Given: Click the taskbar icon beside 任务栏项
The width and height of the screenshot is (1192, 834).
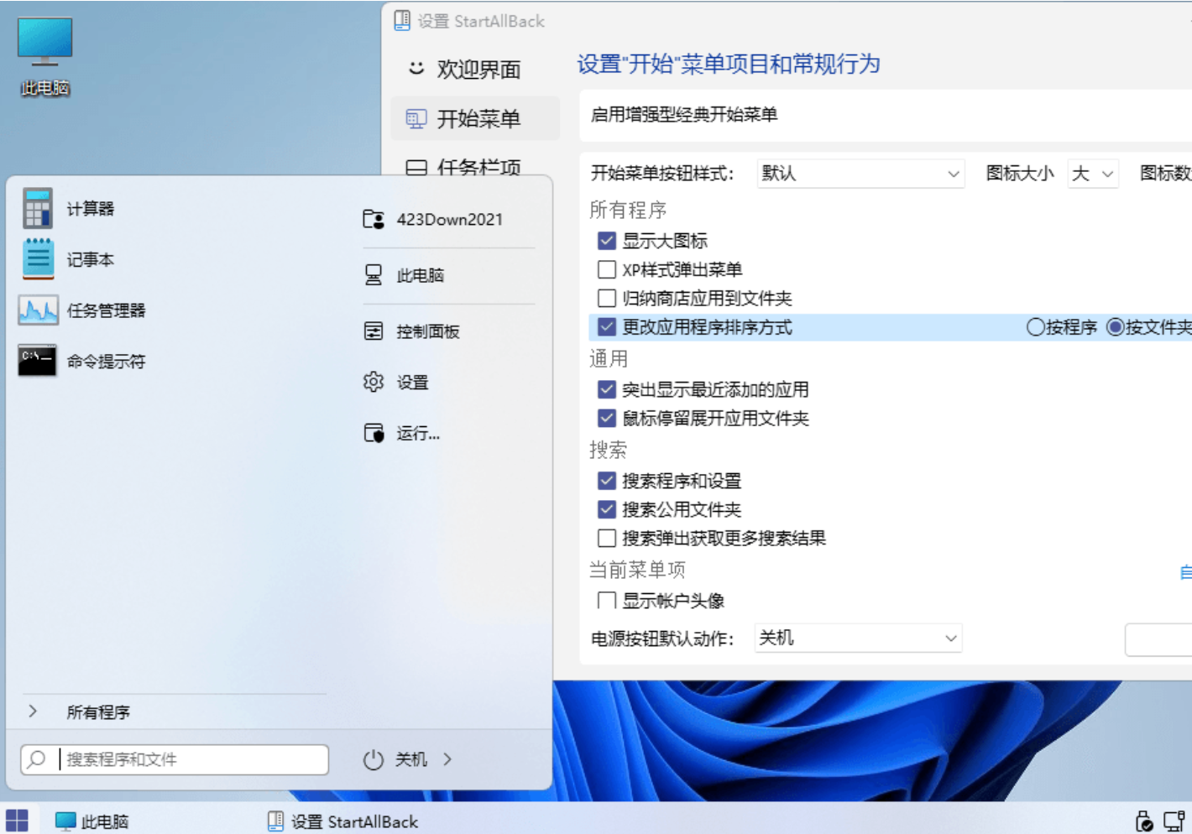Looking at the screenshot, I should pyautogui.click(x=416, y=168).
